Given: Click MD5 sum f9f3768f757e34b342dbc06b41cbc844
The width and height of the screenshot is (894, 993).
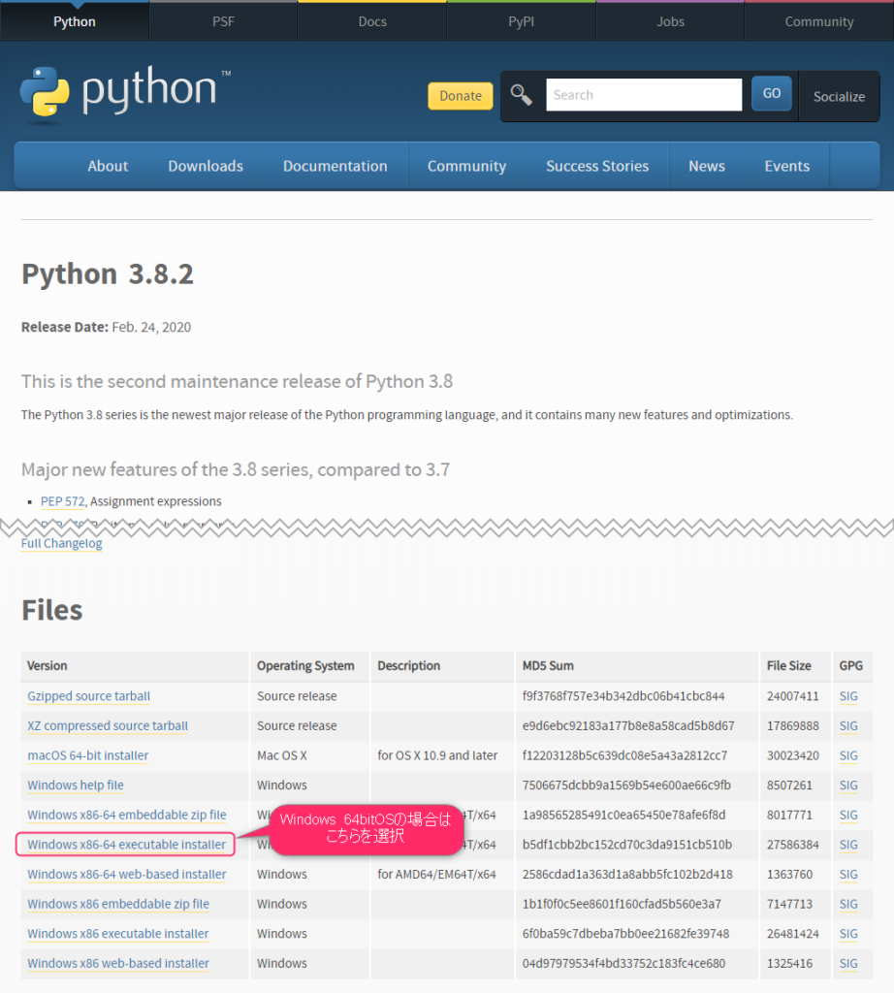Looking at the screenshot, I should [623, 696].
